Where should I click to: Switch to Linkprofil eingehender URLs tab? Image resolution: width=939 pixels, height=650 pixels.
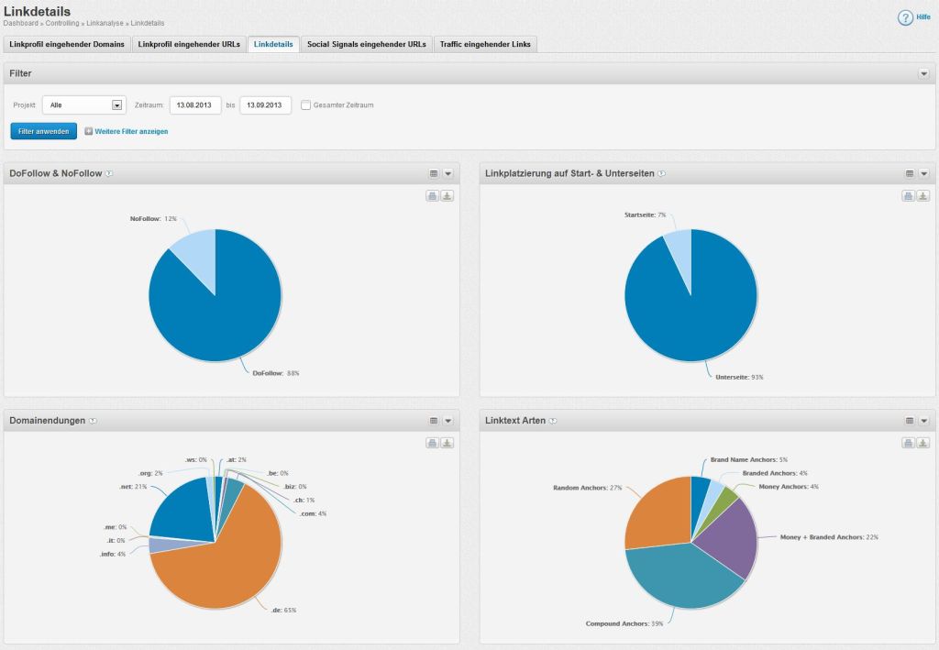189,44
